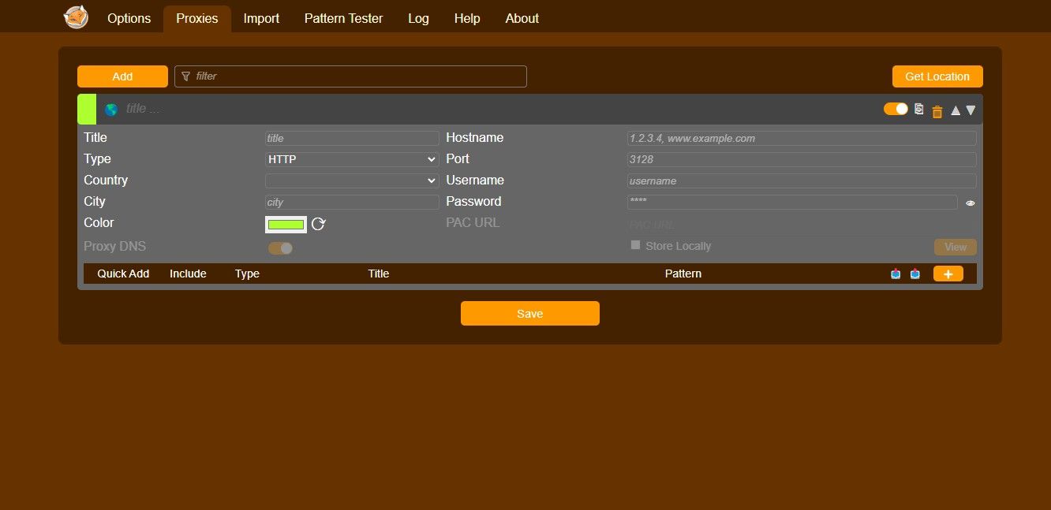Open the Import tab
This screenshot has height=510, width=1051.
point(261,18)
